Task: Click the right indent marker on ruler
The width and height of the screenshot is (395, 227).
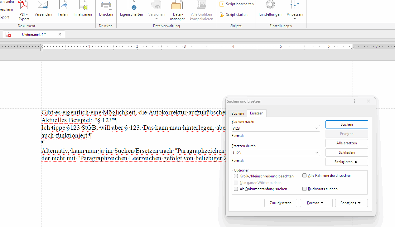Action: coord(353,48)
